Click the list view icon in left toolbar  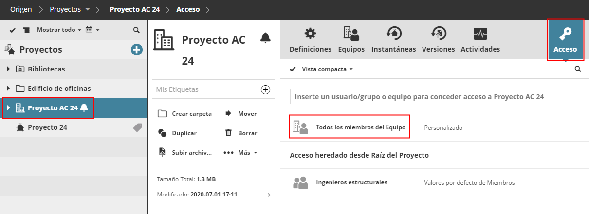pyautogui.click(x=26, y=30)
